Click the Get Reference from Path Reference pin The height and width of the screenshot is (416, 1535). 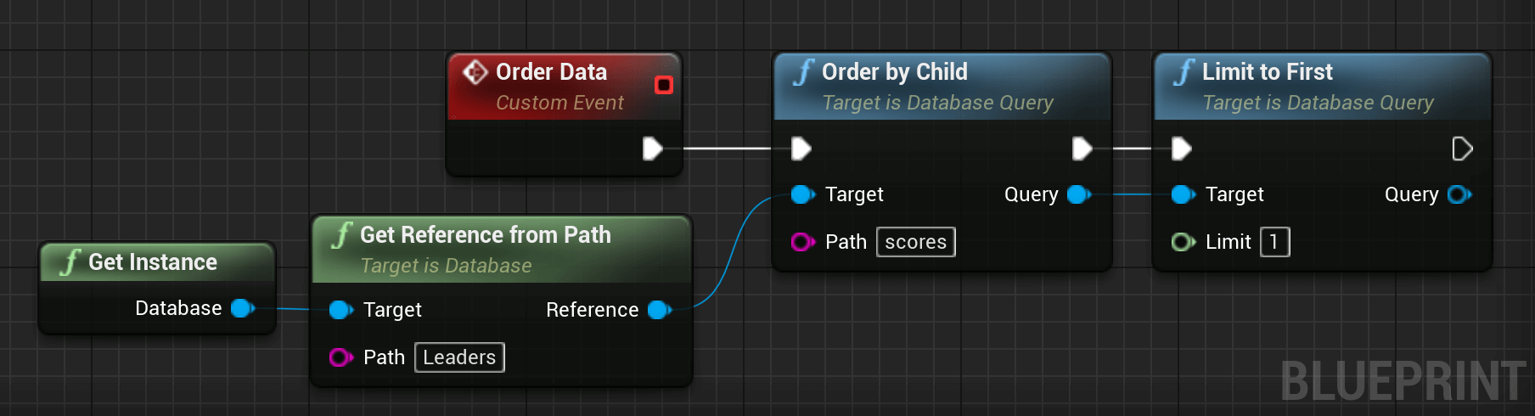tap(660, 310)
